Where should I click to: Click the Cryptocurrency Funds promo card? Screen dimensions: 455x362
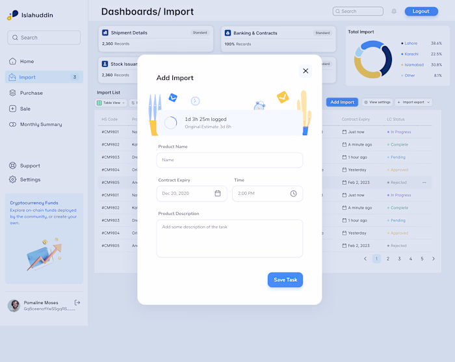[44, 239]
